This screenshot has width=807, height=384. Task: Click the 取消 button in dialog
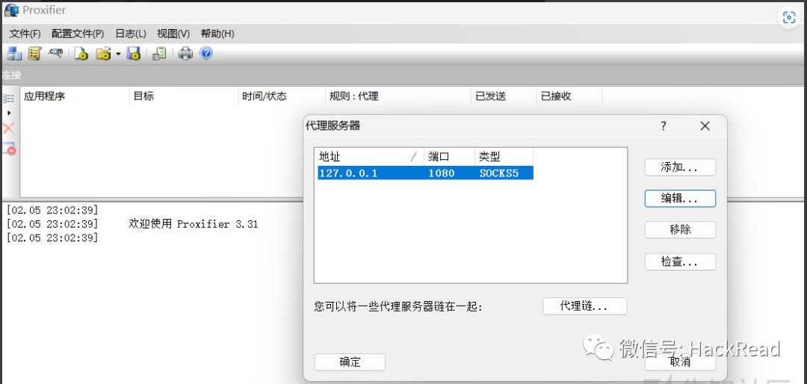coord(680,362)
